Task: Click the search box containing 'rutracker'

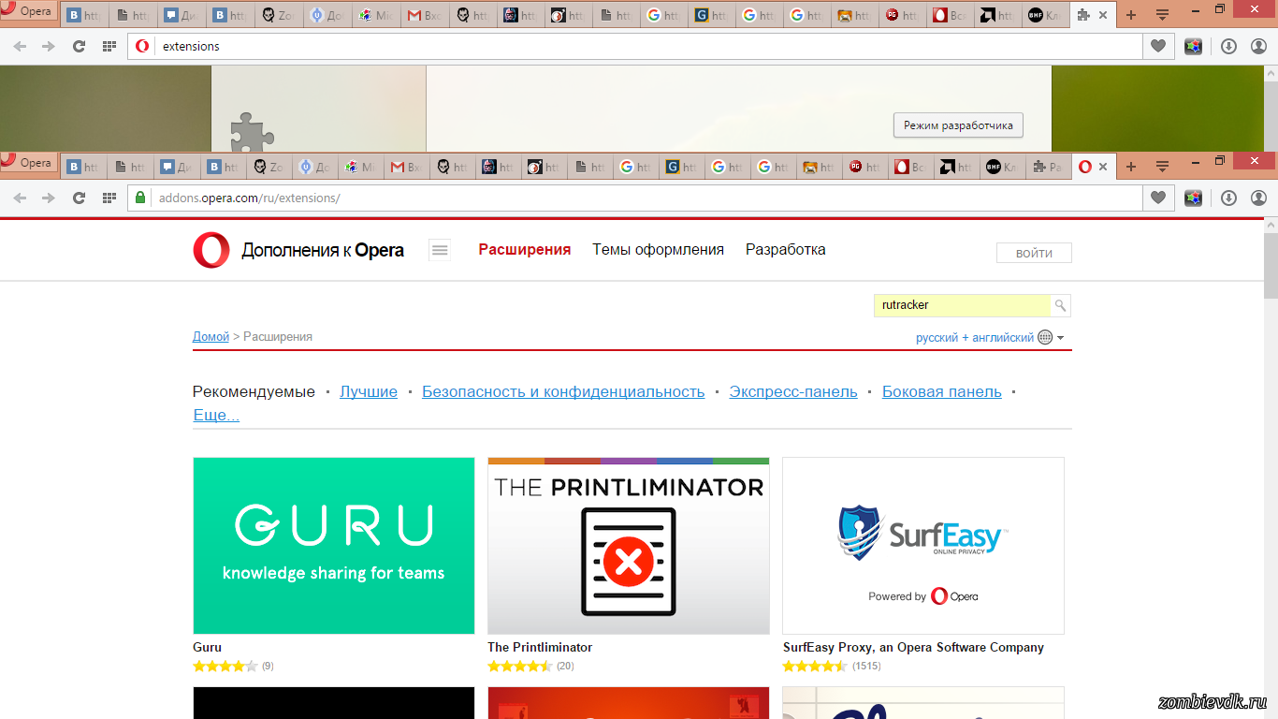Action: click(963, 305)
